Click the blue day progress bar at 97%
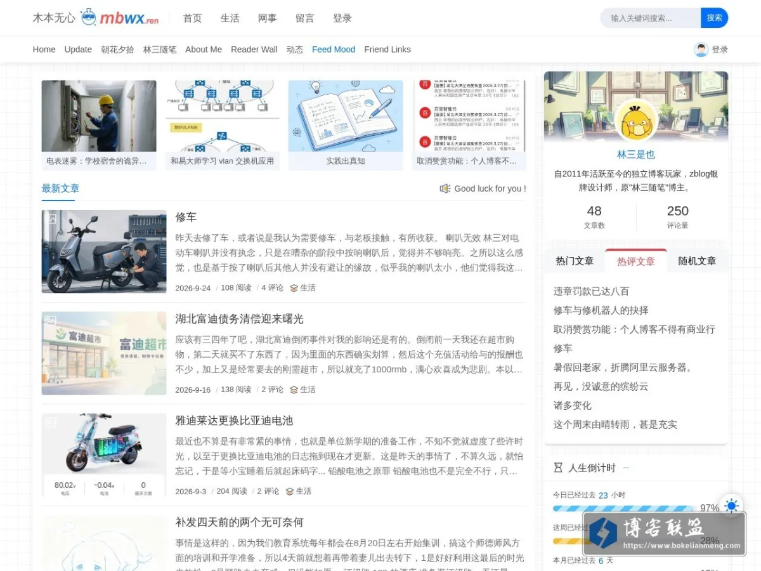 624,508
